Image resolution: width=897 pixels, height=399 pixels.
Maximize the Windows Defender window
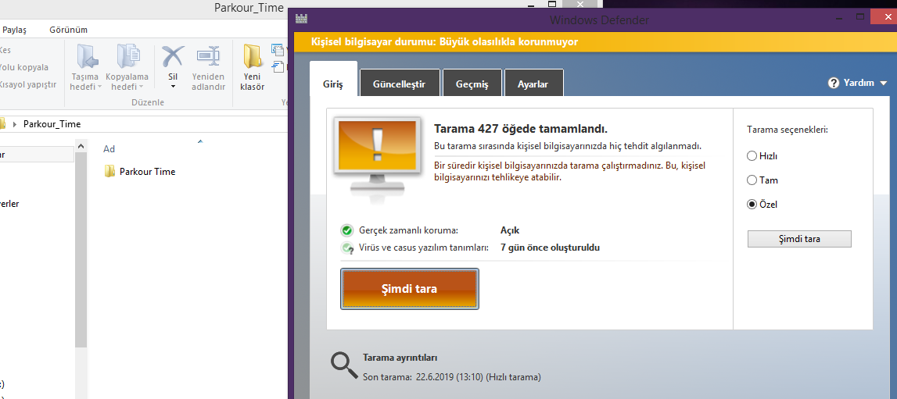point(859,16)
